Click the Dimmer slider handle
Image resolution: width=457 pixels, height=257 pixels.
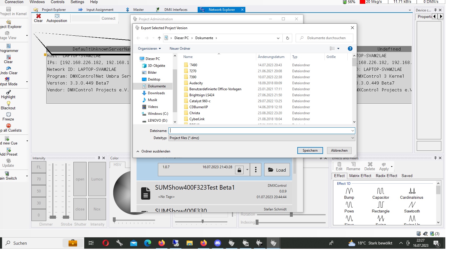53,217
